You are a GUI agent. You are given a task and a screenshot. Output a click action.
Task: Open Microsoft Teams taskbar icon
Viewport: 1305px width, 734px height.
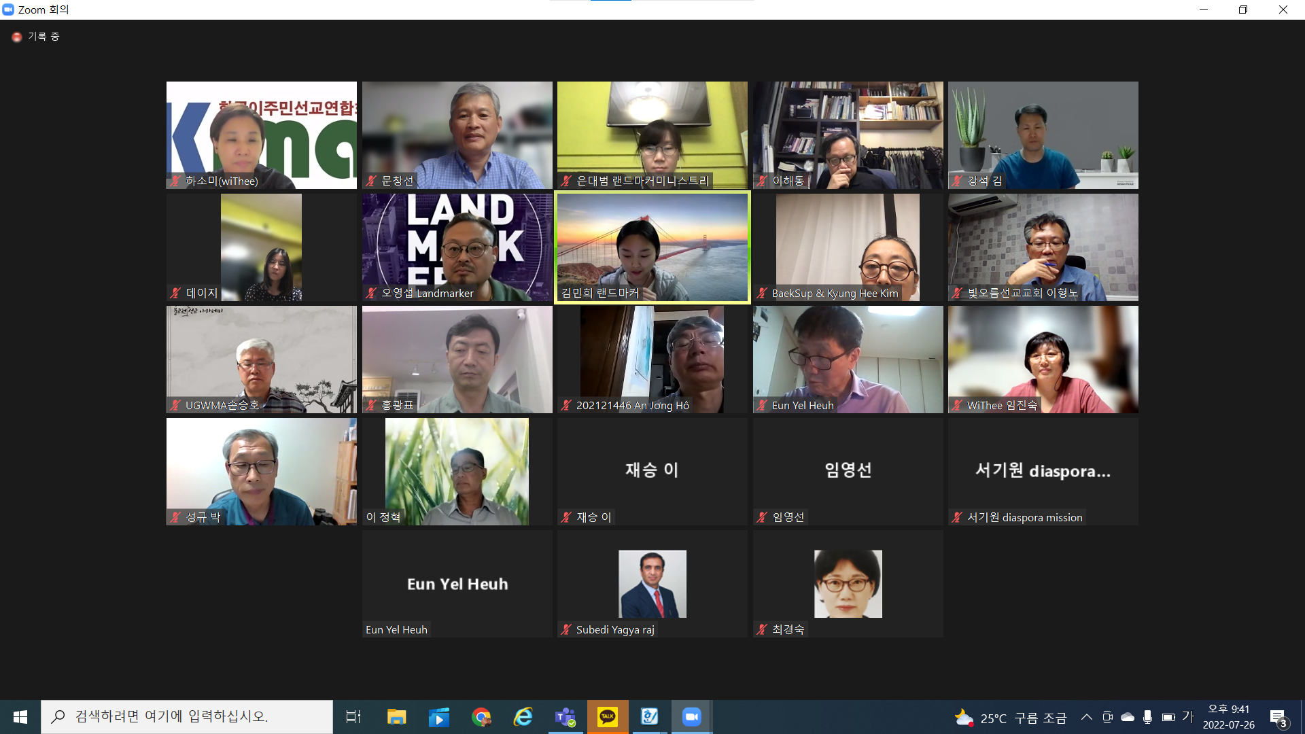click(565, 717)
